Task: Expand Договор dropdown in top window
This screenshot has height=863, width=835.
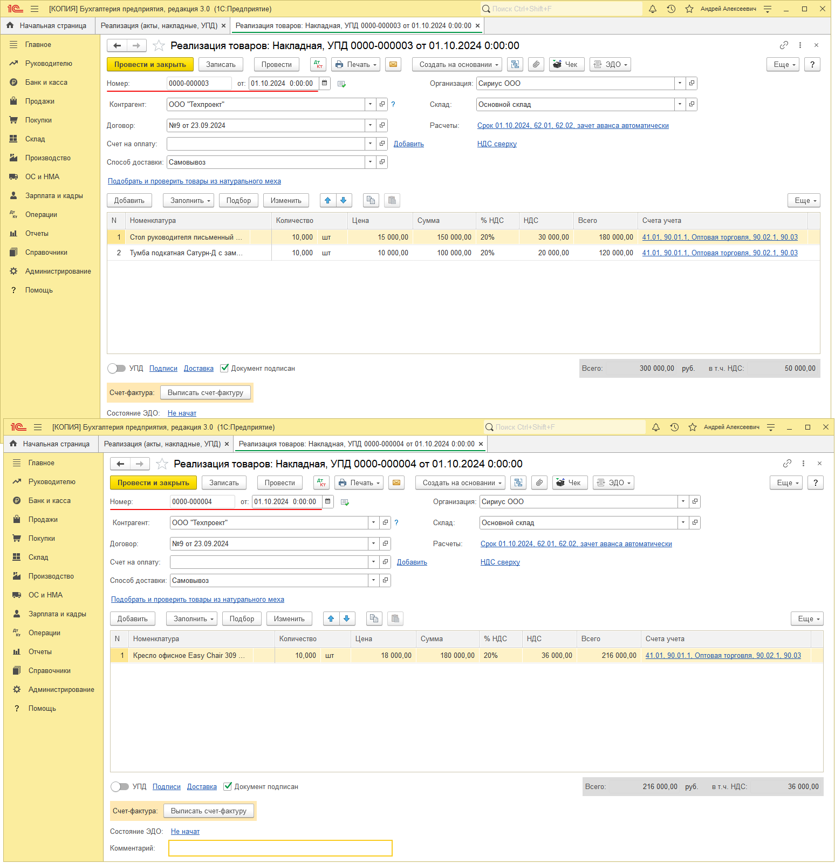Action: click(x=370, y=125)
